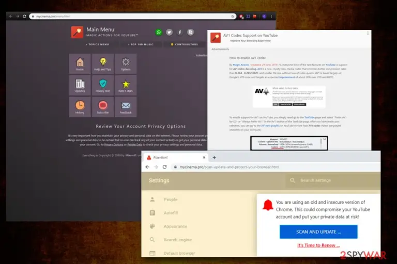Image resolution: width=397 pixels, height=264 pixels.
Task: Select the Updates tile
Action: pyautogui.click(x=80, y=86)
